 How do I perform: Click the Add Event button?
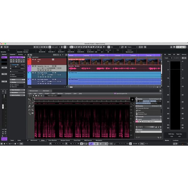(x=46, y=90)
